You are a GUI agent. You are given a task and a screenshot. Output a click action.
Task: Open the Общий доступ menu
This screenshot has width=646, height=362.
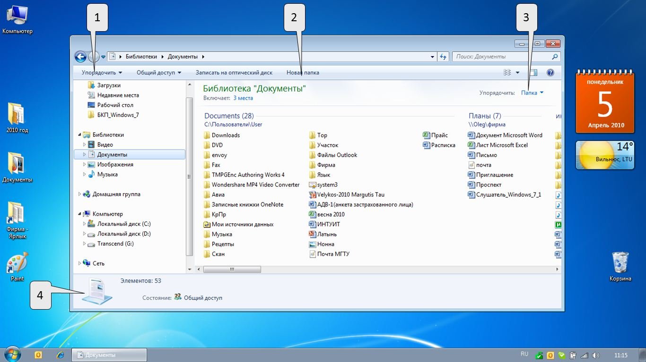pyautogui.click(x=159, y=73)
